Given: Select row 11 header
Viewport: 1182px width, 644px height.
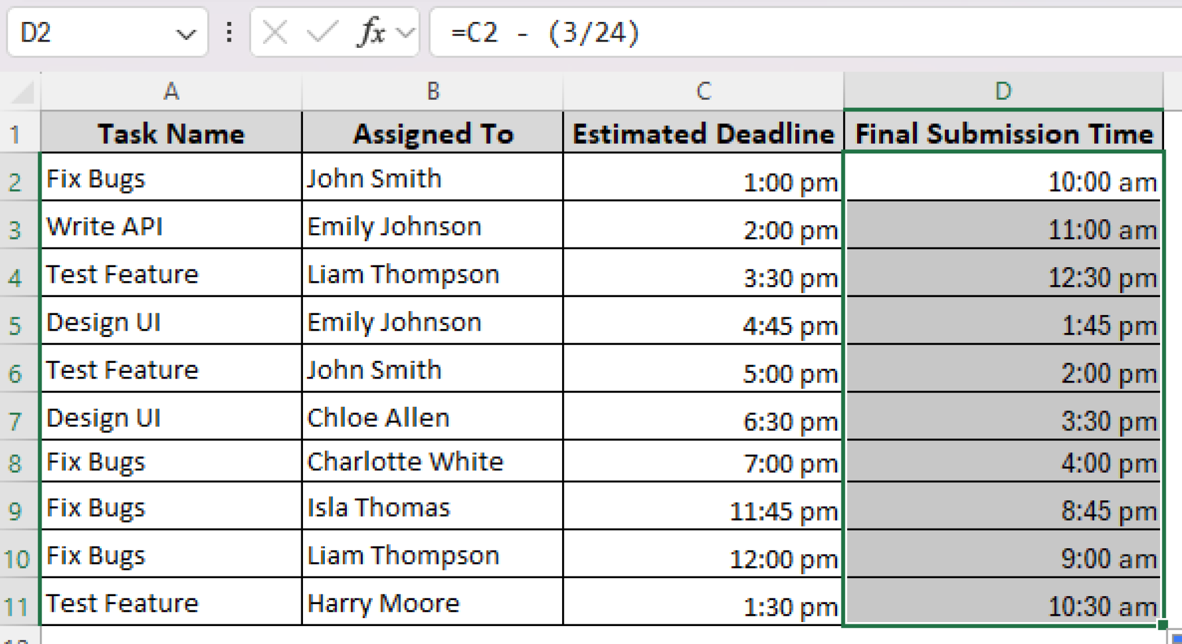Looking at the screenshot, I should 17,604.
